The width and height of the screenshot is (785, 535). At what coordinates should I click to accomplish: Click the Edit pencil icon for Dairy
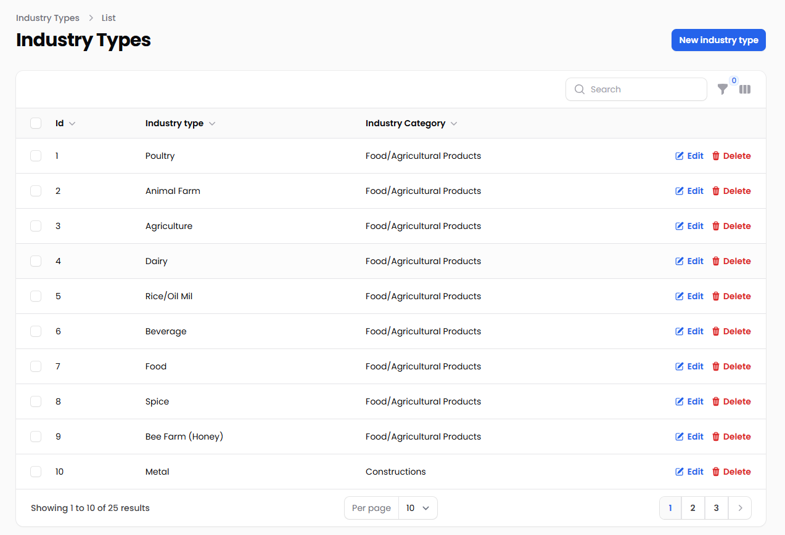[x=680, y=261]
